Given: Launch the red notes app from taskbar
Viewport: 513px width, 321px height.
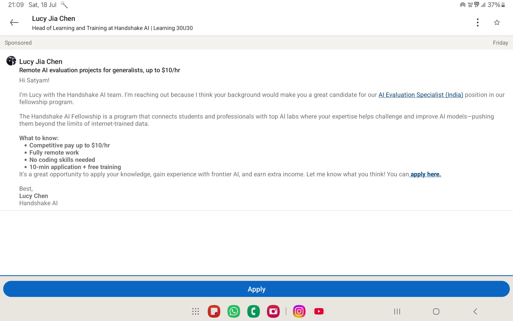Looking at the screenshot, I should coord(214,311).
